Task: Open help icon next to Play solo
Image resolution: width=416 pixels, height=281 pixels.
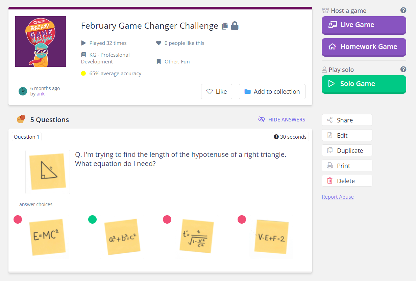Action: click(403, 69)
